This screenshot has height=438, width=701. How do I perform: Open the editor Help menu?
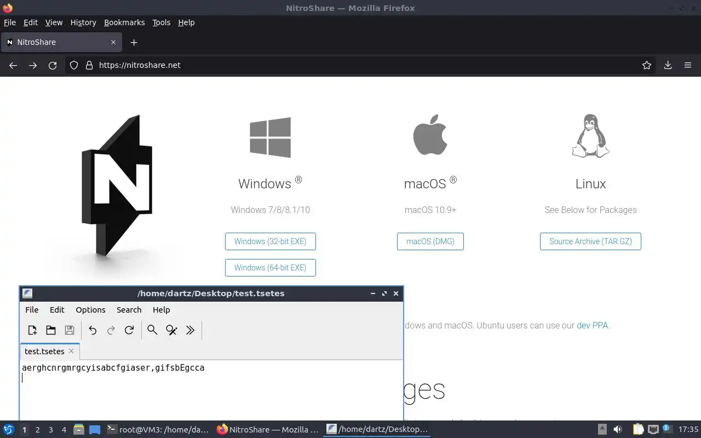161,310
